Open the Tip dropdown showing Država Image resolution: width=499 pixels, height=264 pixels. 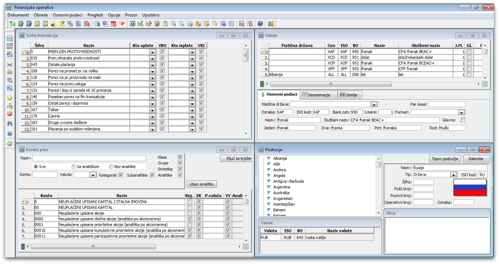pyautogui.click(x=453, y=175)
